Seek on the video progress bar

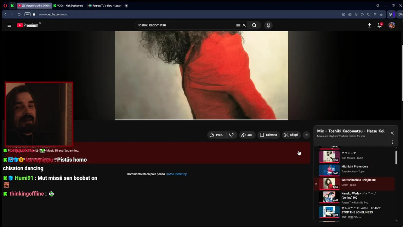coord(201,120)
